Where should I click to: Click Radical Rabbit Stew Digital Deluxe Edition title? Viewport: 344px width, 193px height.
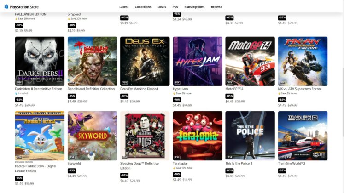pyautogui.click(x=35, y=169)
